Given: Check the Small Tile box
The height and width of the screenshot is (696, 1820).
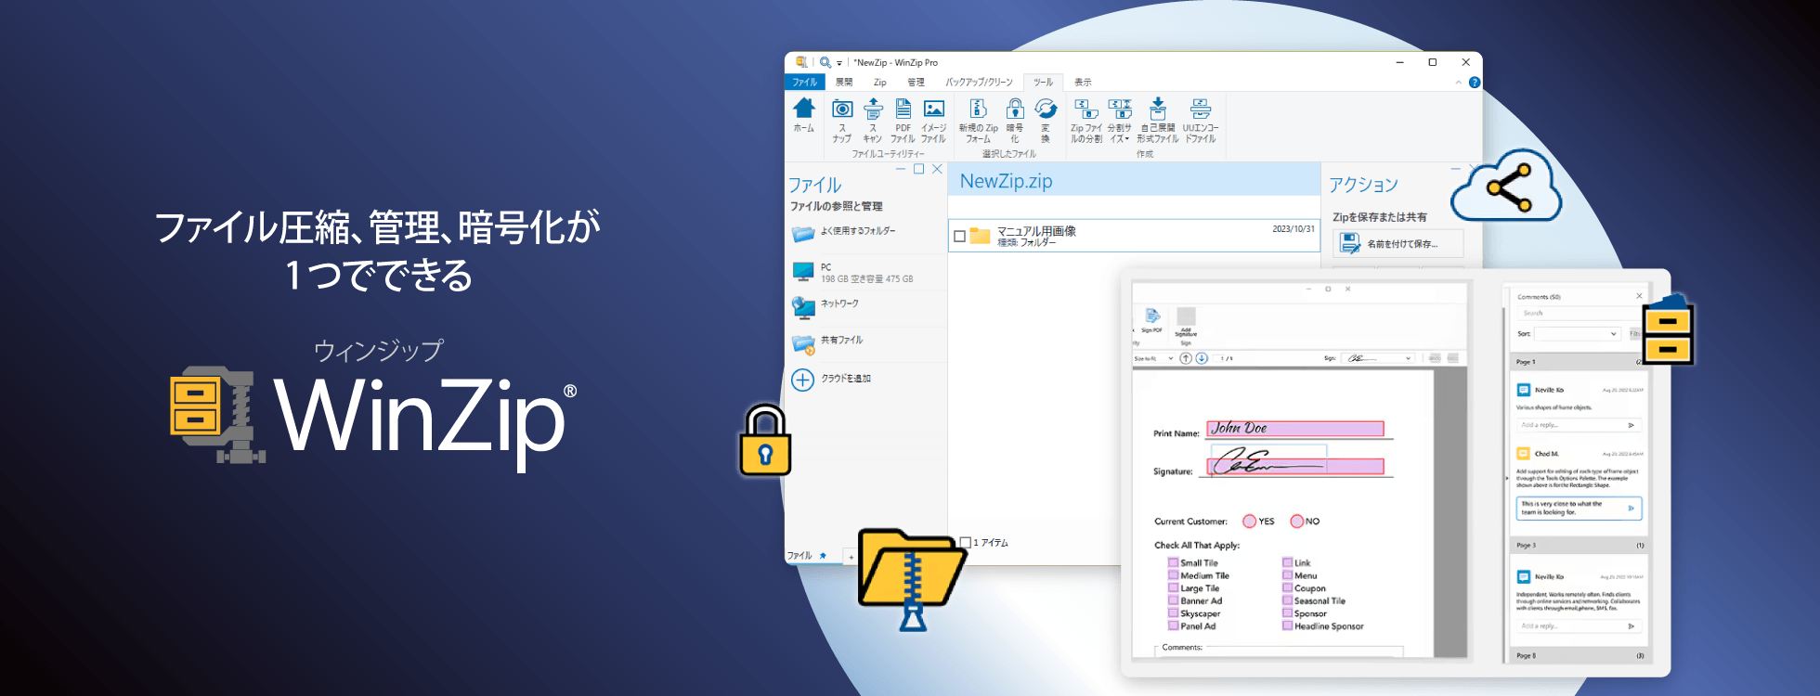Looking at the screenshot, I should coord(1173,562).
